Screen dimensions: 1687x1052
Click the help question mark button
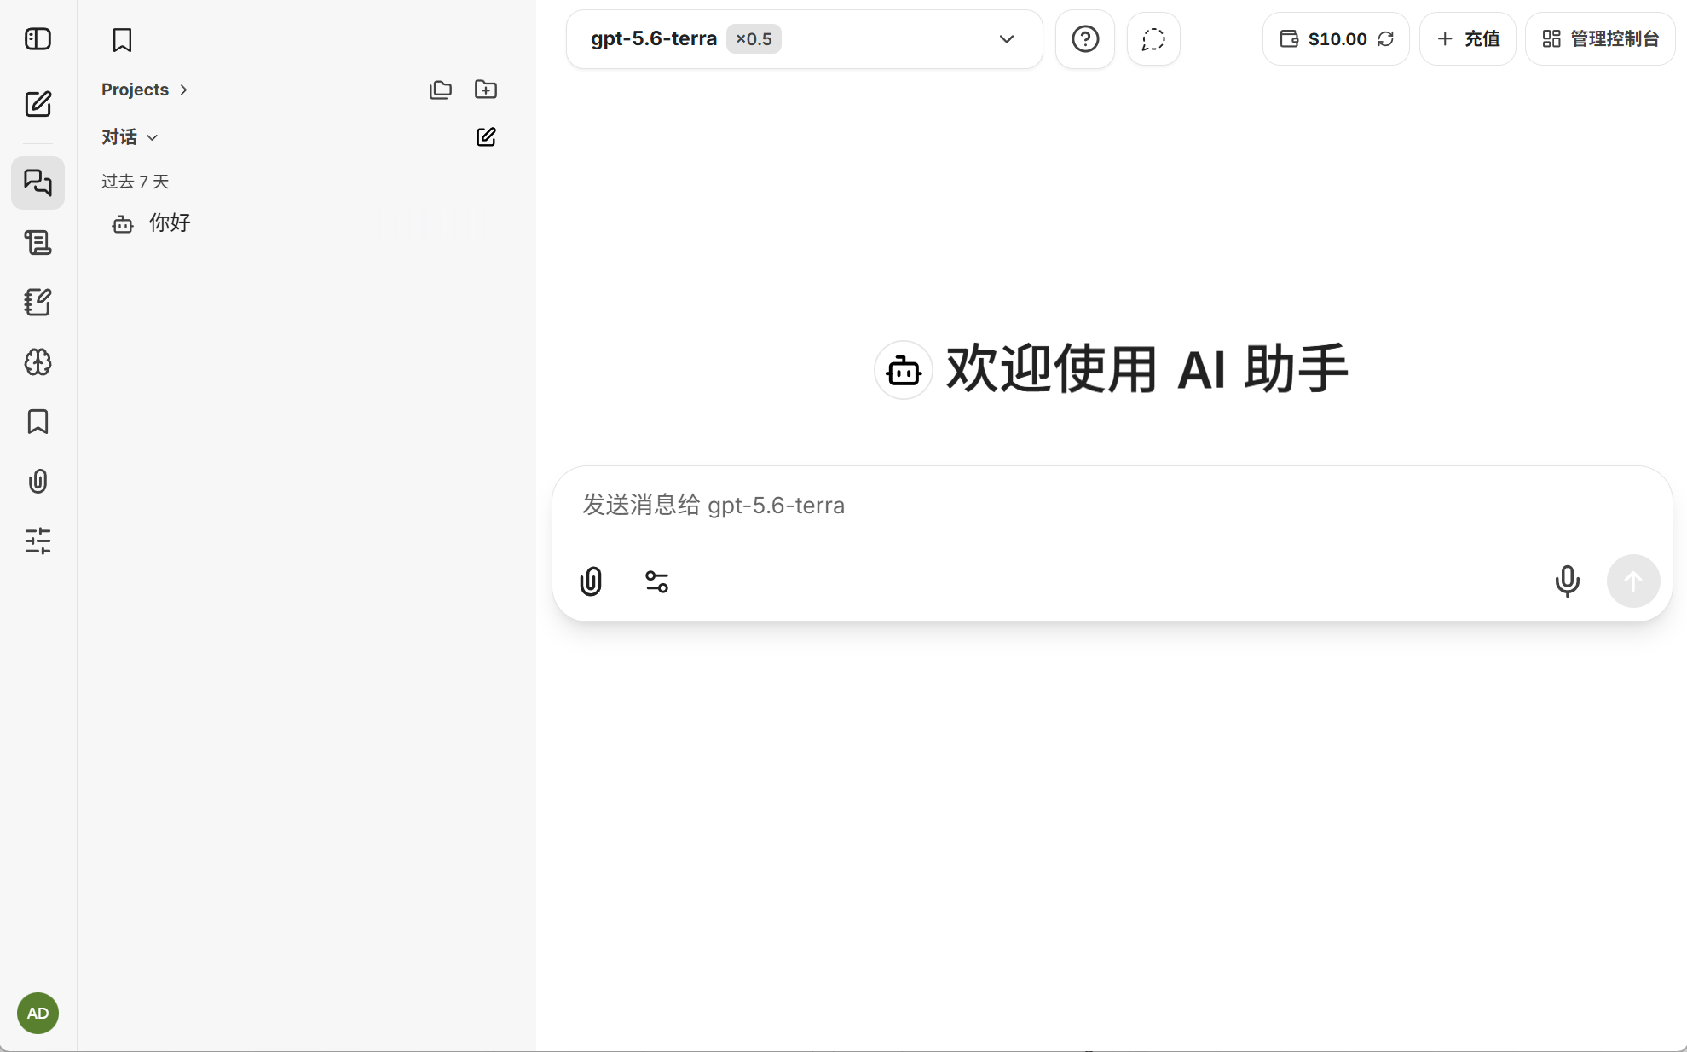(x=1085, y=39)
